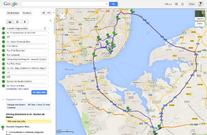The image size is (207, 135).
Task: Click the Lisbon city label
Action: [x=106, y=47]
